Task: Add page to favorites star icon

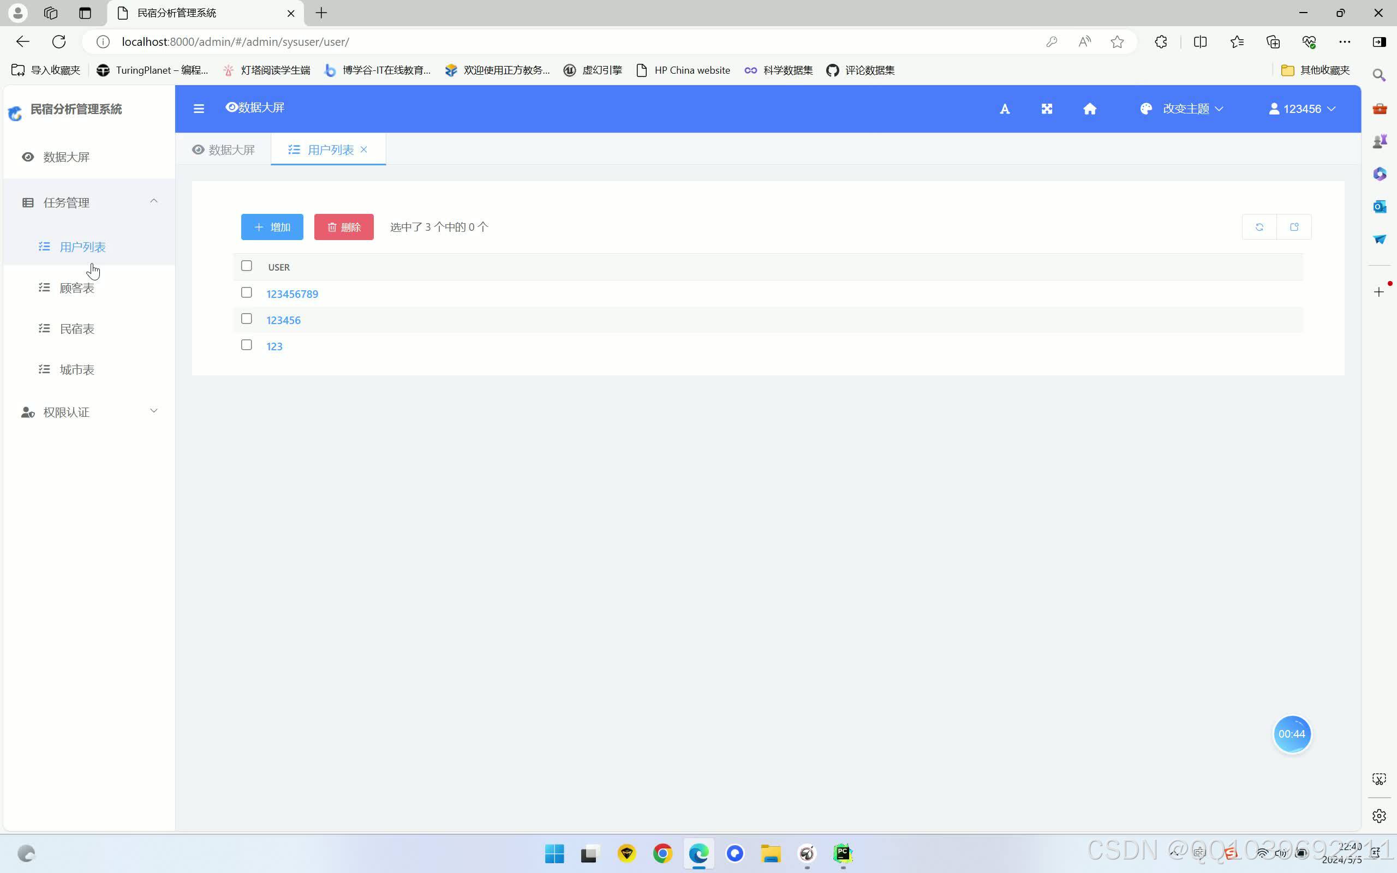Action: coord(1117,41)
